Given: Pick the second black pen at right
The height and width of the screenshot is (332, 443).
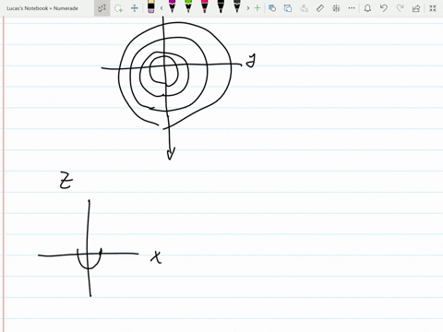Looking at the screenshot, I should tap(236, 6).
